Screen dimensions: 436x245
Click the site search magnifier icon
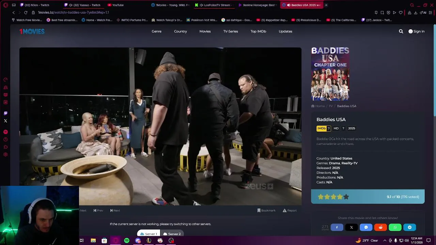pyautogui.click(x=401, y=31)
